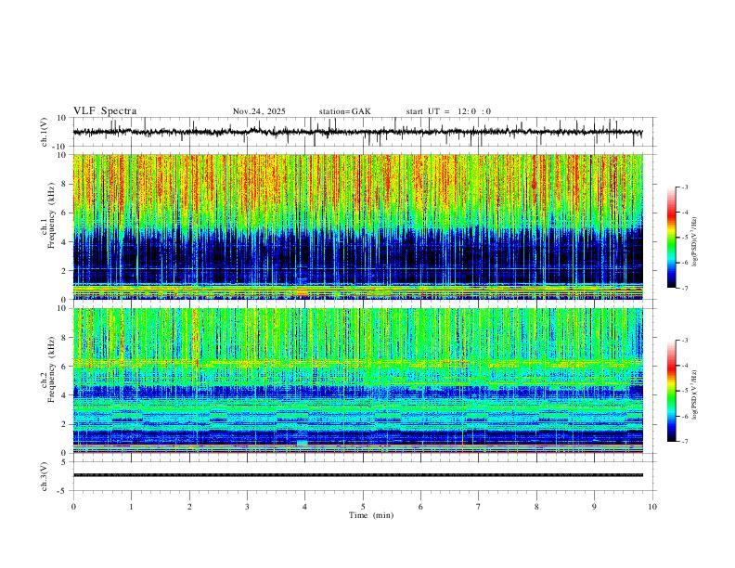Click tick label "10" on the Time axis
Screen dimensions: 735x568
[652, 507]
